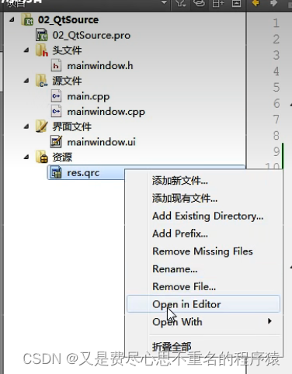
Task: Select the 资源 folder label
Action: [62, 157]
